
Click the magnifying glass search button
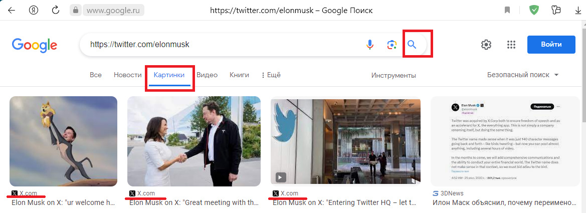[x=412, y=45]
